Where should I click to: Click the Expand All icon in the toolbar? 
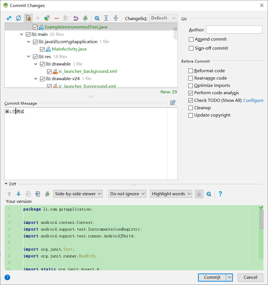coord(106,18)
